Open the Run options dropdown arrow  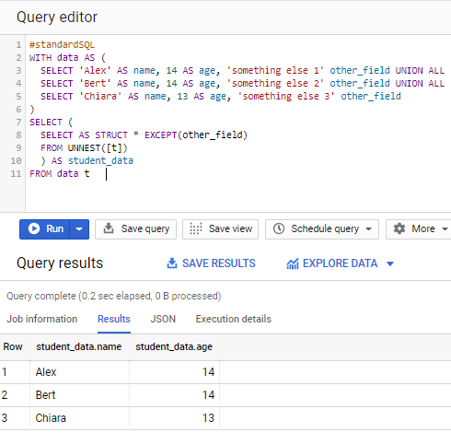click(79, 229)
